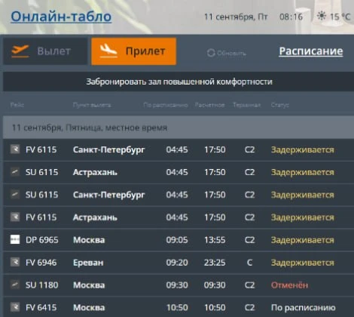354x317 pixels.
Task: Click the Пункт вылета column header
Action: coord(92,105)
